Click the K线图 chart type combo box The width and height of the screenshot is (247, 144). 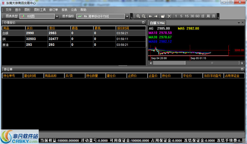(x=37, y=16)
